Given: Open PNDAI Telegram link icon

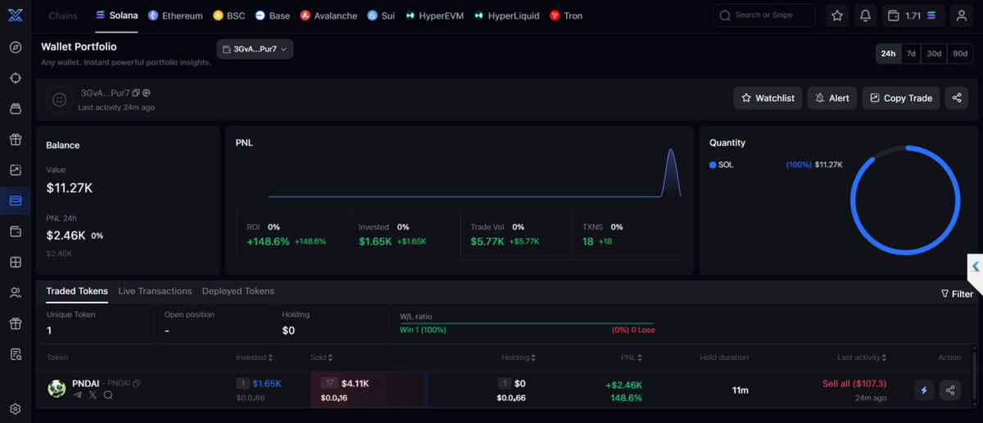Looking at the screenshot, I should click(78, 395).
